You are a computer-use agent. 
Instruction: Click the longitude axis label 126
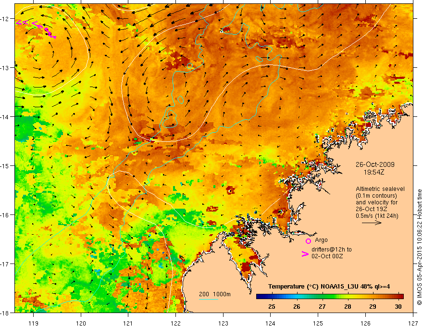pos(365,323)
